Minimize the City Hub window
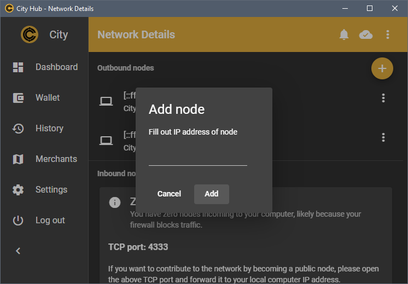Screen dimensions: 408x284 [345, 8]
